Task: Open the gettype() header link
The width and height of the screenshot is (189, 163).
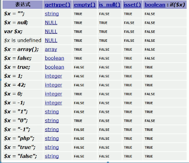Action: coord(58,5)
